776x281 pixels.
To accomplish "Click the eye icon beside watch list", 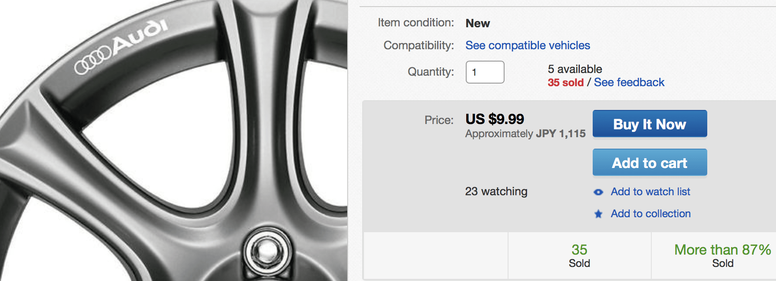I will (x=598, y=192).
